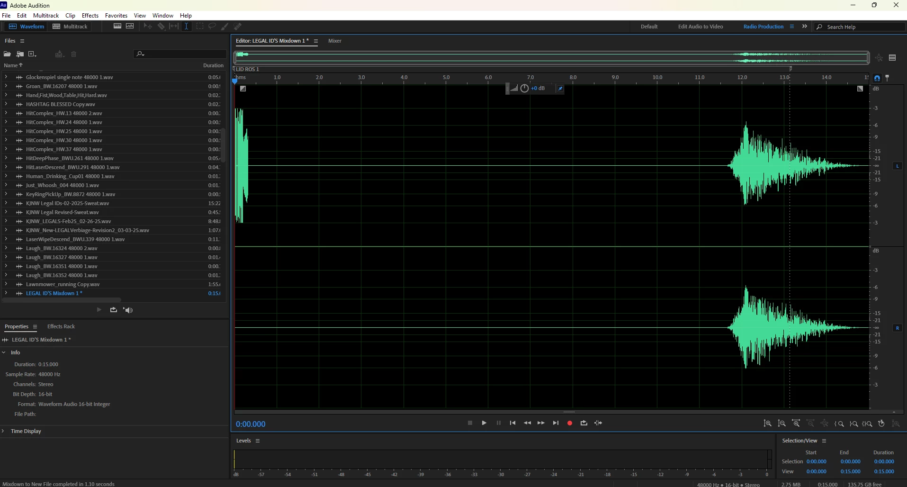Select the Move tool
The width and height of the screenshot is (907, 487).
tap(148, 27)
